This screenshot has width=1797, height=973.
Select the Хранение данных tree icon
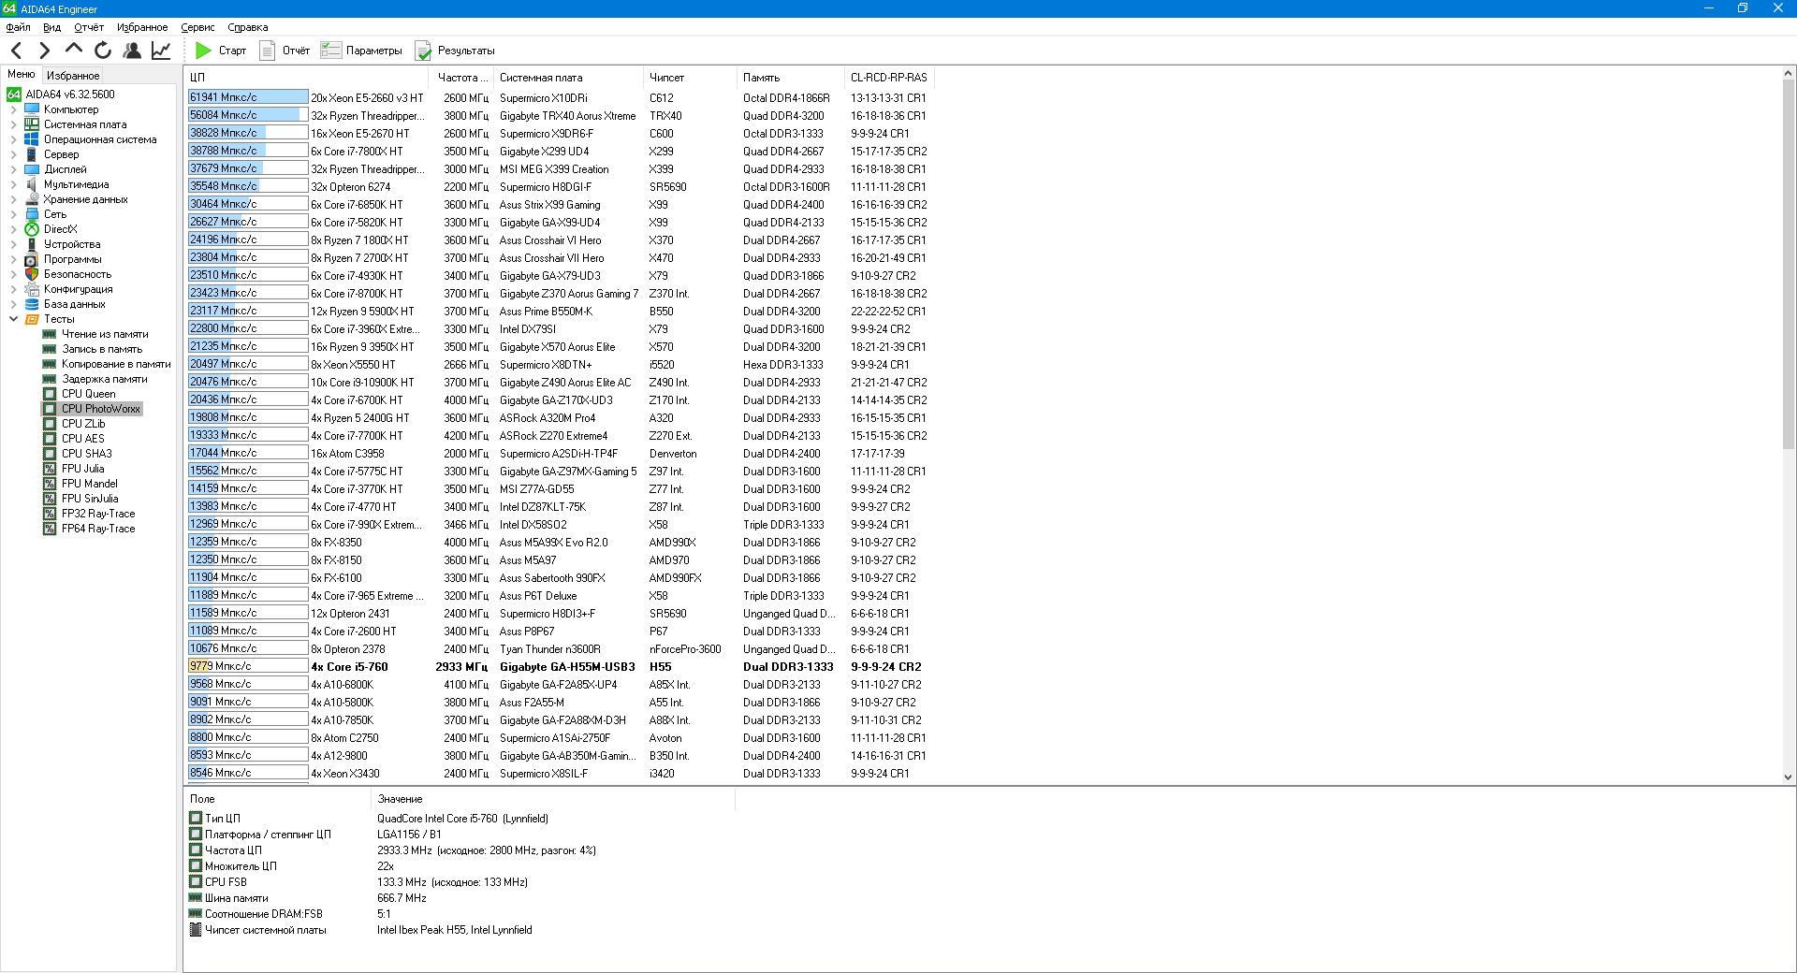(32, 199)
